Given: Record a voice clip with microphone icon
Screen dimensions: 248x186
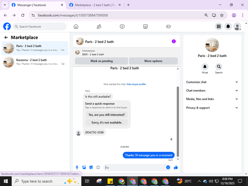Looking at the screenshot, I should pos(77,168).
